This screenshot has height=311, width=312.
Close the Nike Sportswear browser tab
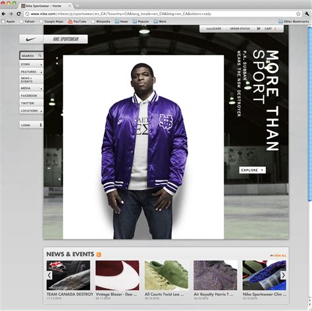tap(70, 6)
